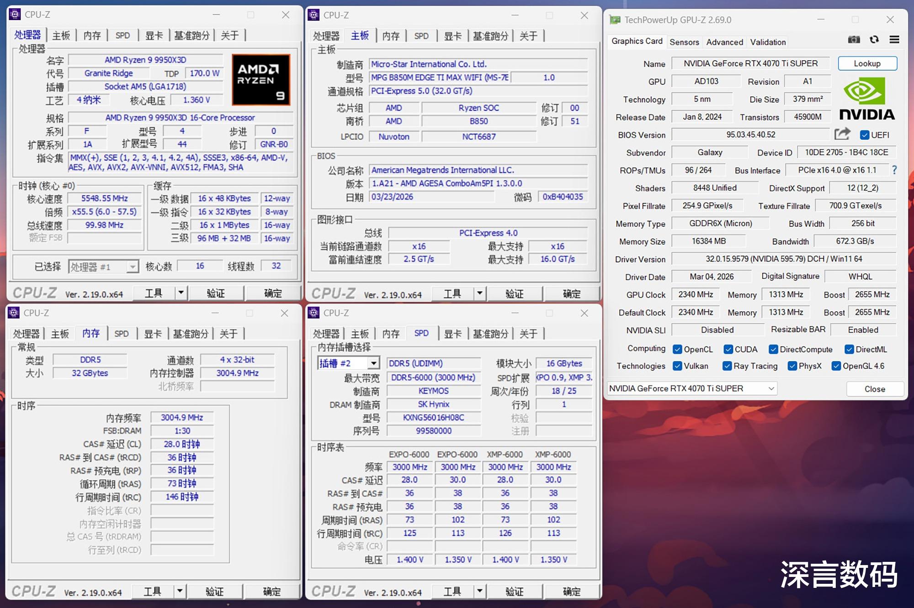914x608 pixels.
Task: Click the BIOS Version field in GPU-Z
Action: coord(750,135)
